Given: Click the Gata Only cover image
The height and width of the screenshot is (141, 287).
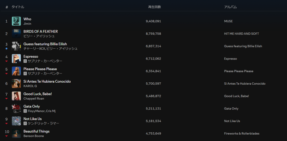Looking at the screenshot, I should (x=16, y=109).
